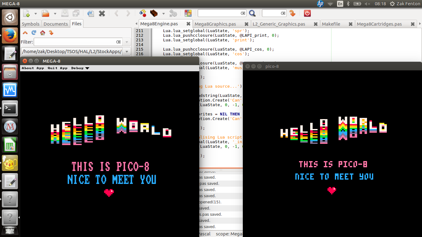The width and height of the screenshot is (422, 237).
Task: Refresh the file browser listing
Action: click(x=34, y=33)
